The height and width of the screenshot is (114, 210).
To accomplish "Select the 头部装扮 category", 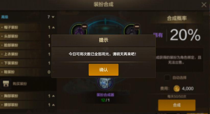I will point(26,36).
